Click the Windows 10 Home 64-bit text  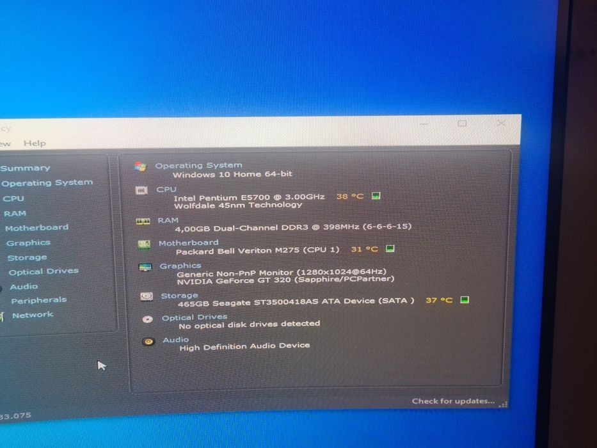pyautogui.click(x=233, y=175)
